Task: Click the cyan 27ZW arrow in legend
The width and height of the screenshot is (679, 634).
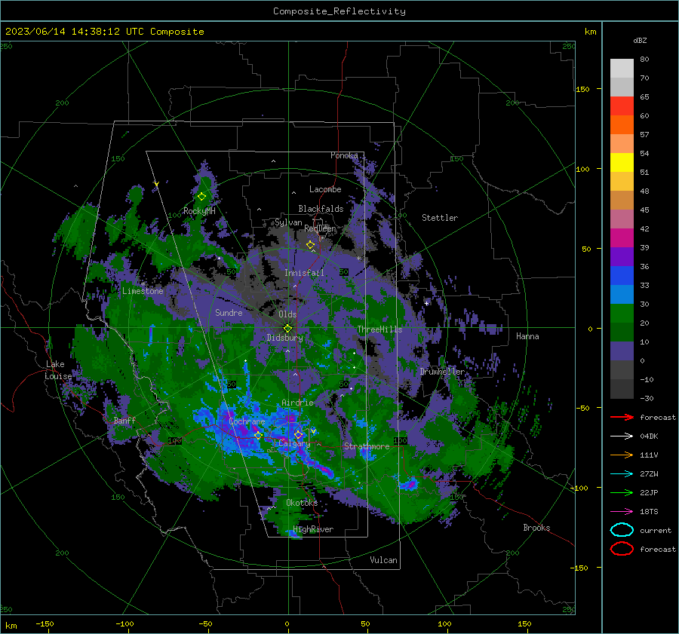Action: pos(622,474)
